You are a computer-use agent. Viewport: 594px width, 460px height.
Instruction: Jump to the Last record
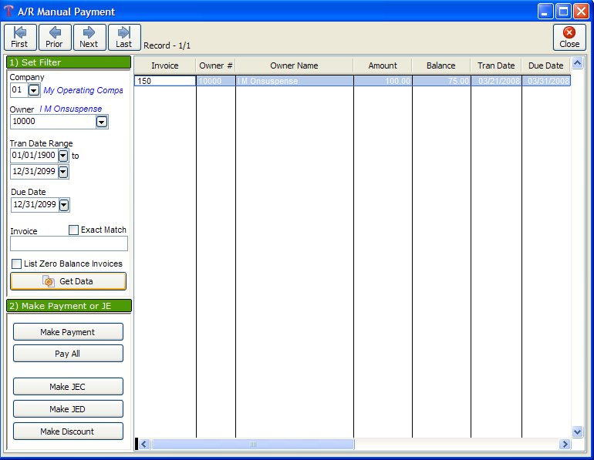(x=124, y=38)
